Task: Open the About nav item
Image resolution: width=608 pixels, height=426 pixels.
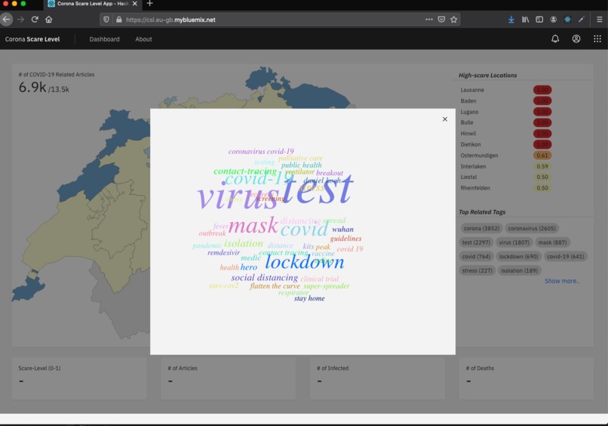Action: point(143,39)
